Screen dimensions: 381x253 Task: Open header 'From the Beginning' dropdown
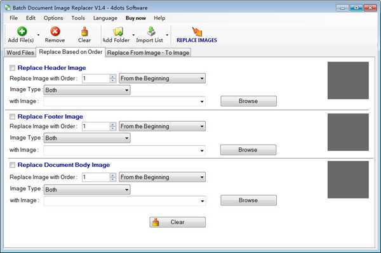point(162,79)
